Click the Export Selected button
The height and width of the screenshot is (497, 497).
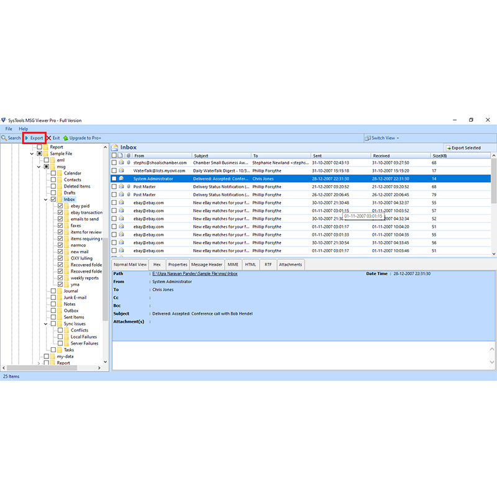[463, 148]
